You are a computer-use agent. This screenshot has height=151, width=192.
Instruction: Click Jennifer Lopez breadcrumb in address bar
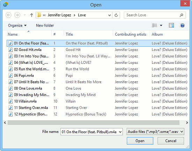[x=59, y=15]
